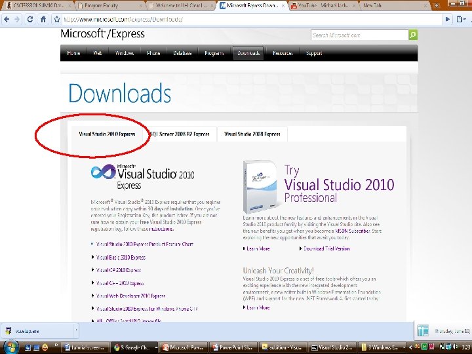Click the URL address bar
The image size is (472, 354).
click(x=251, y=19)
